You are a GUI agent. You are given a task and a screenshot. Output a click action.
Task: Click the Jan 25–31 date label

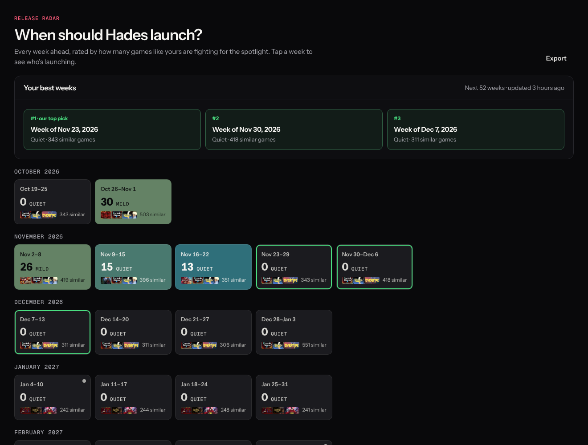point(275,384)
